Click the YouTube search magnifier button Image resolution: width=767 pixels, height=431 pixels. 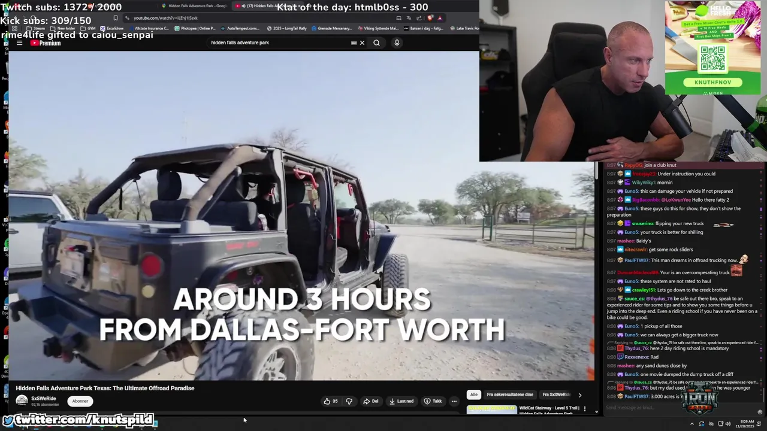click(376, 43)
